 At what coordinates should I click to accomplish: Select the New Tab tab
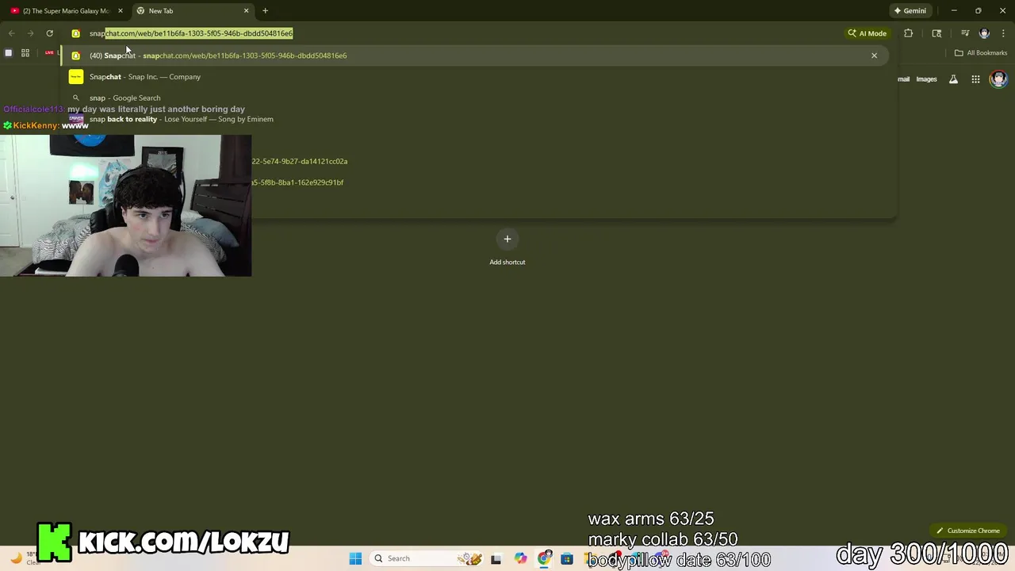click(193, 11)
